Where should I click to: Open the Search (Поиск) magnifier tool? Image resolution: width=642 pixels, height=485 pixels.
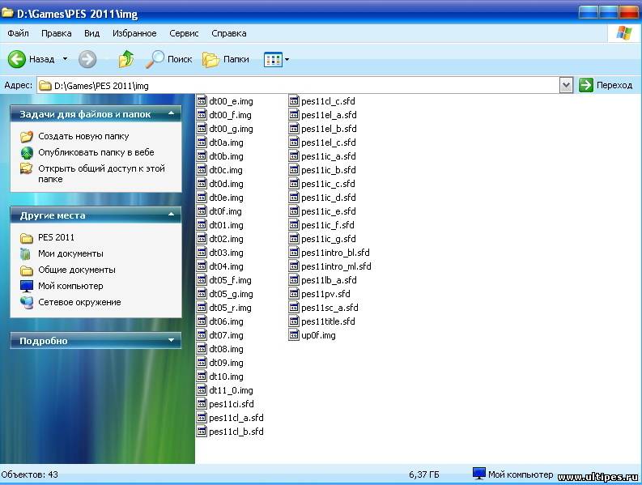[154, 59]
